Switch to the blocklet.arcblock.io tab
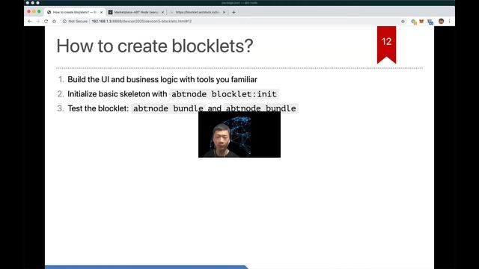The height and width of the screenshot is (269, 479). [198, 12]
